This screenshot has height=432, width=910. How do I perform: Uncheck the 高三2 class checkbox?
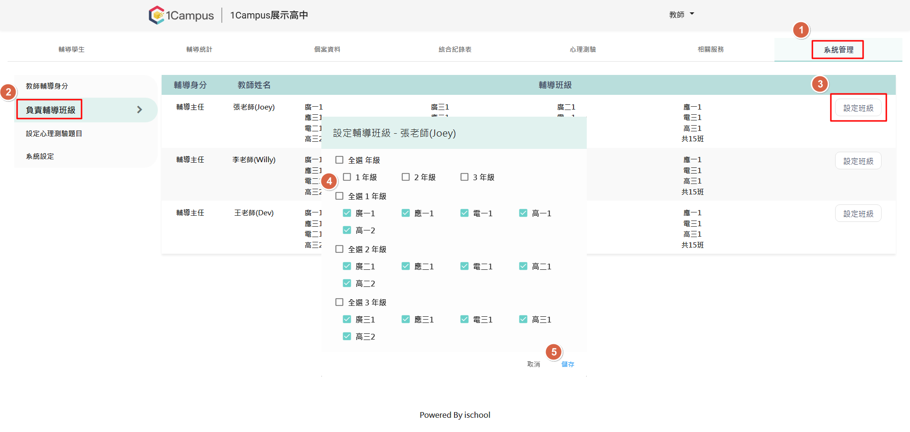347,337
